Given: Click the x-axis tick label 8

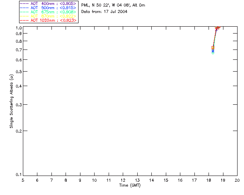Looking at the screenshot, I should 66,180.
